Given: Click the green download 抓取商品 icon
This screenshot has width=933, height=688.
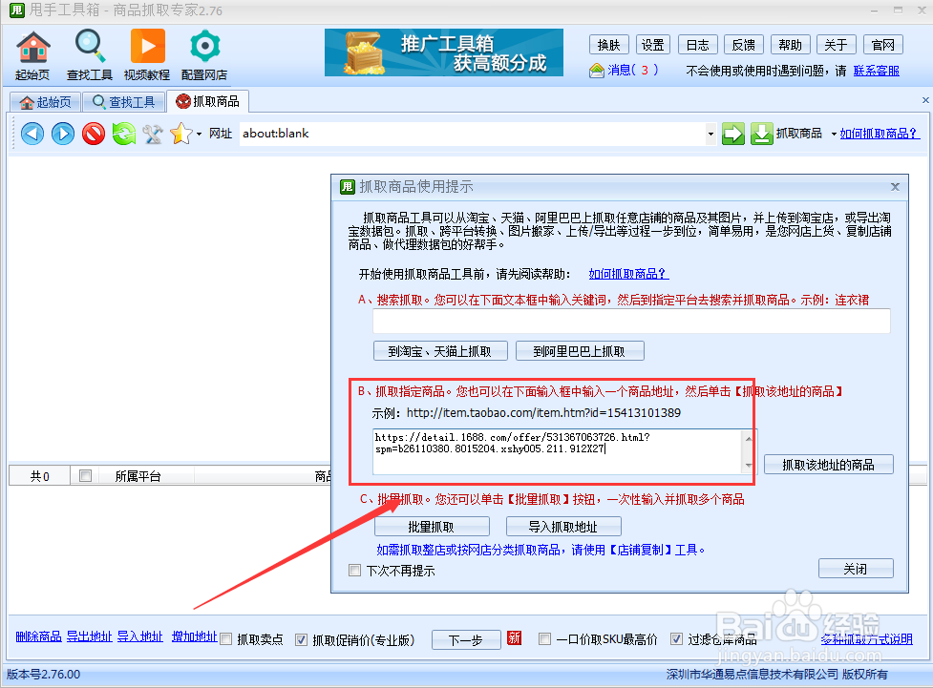Looking at the screenshot, I should 761,134.
